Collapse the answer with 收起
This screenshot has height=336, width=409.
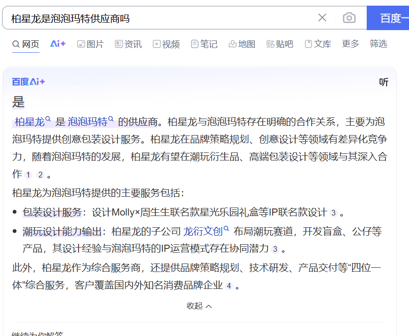199,306
